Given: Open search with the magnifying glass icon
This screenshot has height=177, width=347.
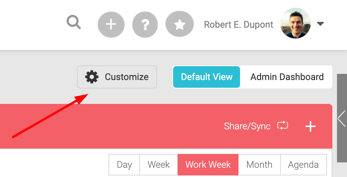Looking at the screenshot, I should (74, 22).
